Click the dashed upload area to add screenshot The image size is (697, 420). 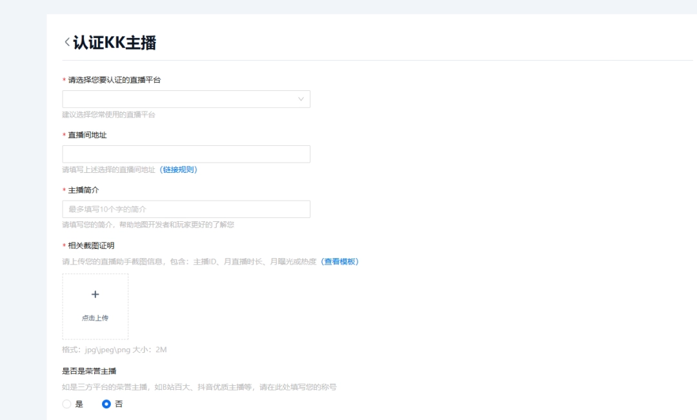click(x=95, y=305)
